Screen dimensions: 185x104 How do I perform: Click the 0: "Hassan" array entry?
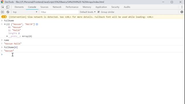click(15, 27)
